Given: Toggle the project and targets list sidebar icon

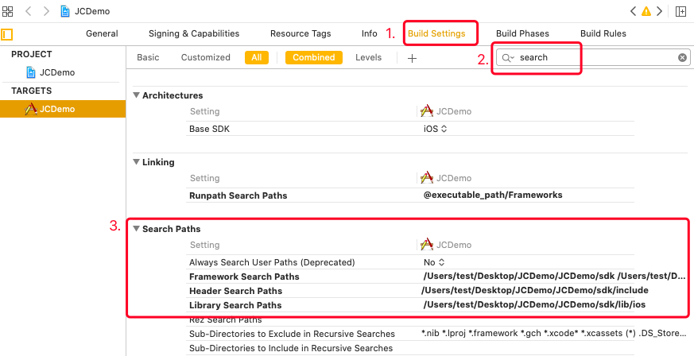Looking at the screenshot, I should coord(6,34).
